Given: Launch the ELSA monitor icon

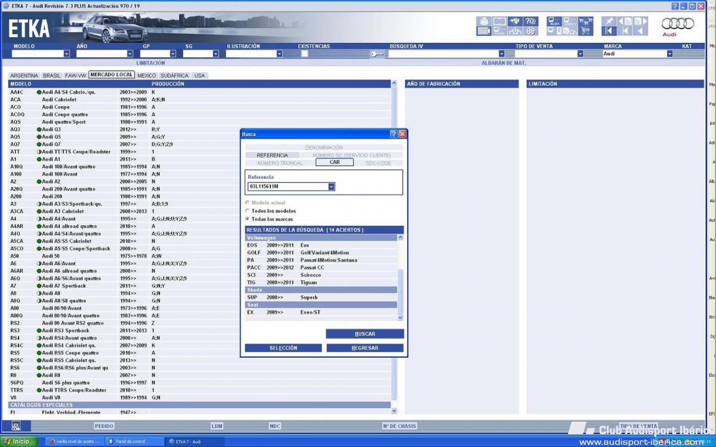Looking at the screenshot, I should coord(554,21).
